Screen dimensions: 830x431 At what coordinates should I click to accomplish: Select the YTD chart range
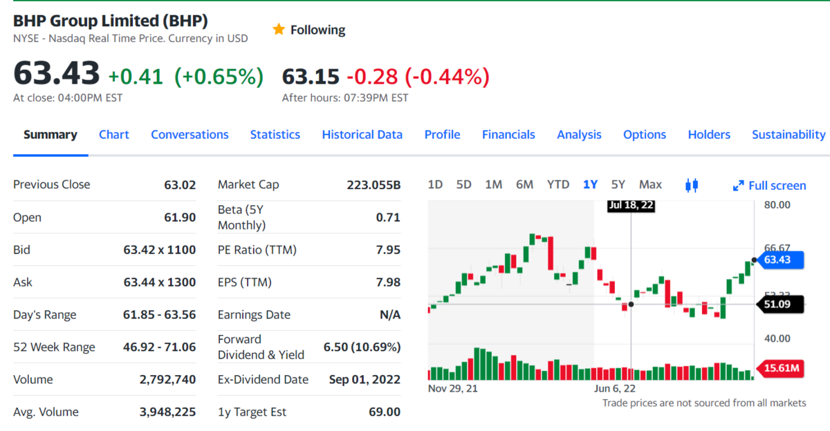(558, 184)
